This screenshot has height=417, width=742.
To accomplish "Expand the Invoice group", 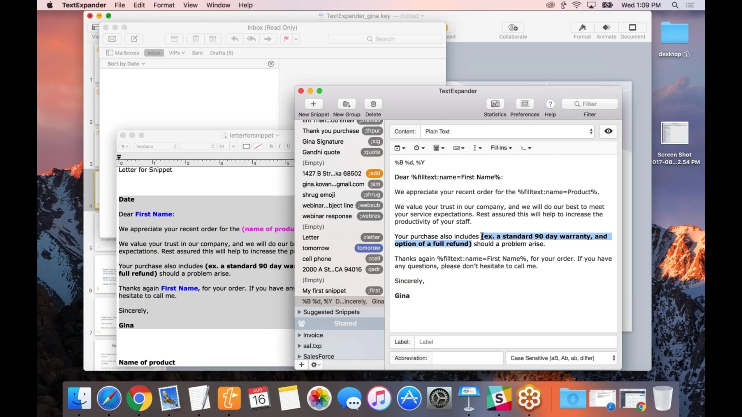I will pyautogui.click(x=299, y=335).
